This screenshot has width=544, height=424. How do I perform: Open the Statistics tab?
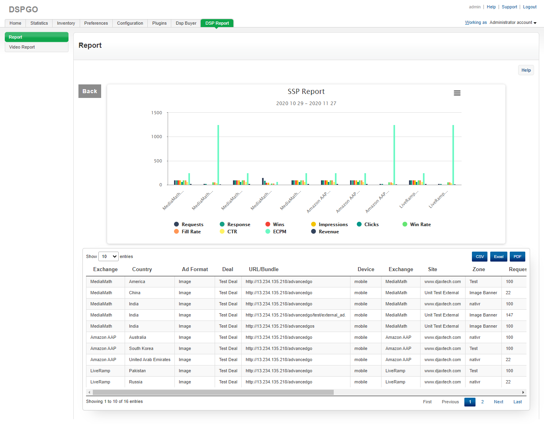click(39, 23)
